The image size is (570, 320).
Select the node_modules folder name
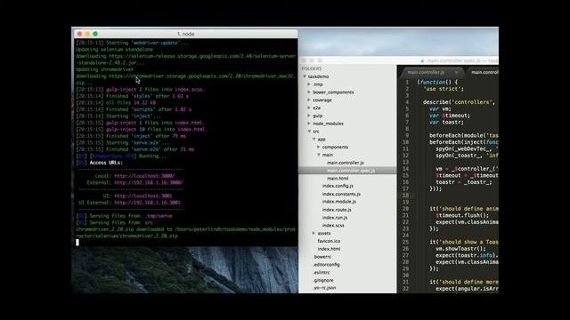tap(329, 124)
